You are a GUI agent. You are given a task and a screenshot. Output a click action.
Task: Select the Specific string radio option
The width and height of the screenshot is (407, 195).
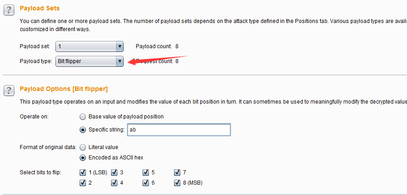(83, 130)
